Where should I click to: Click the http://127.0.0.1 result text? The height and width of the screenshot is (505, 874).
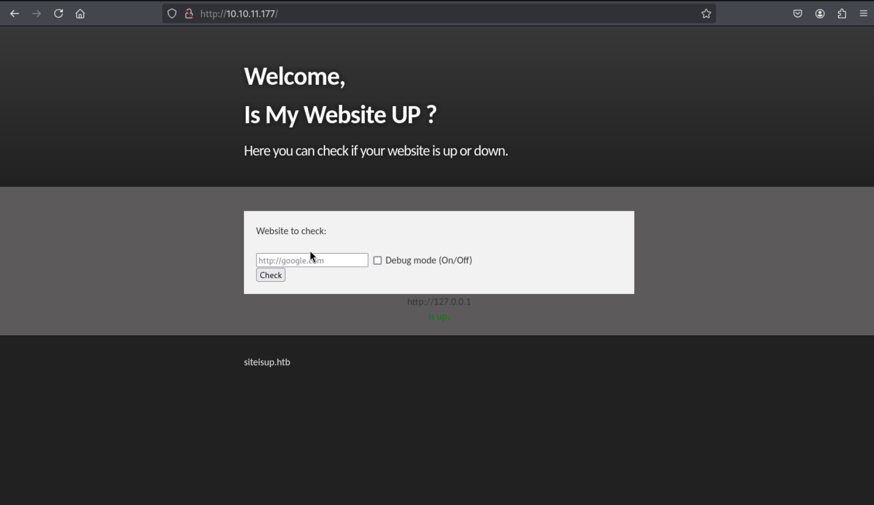pyautogui.click(x=439, y=302)
